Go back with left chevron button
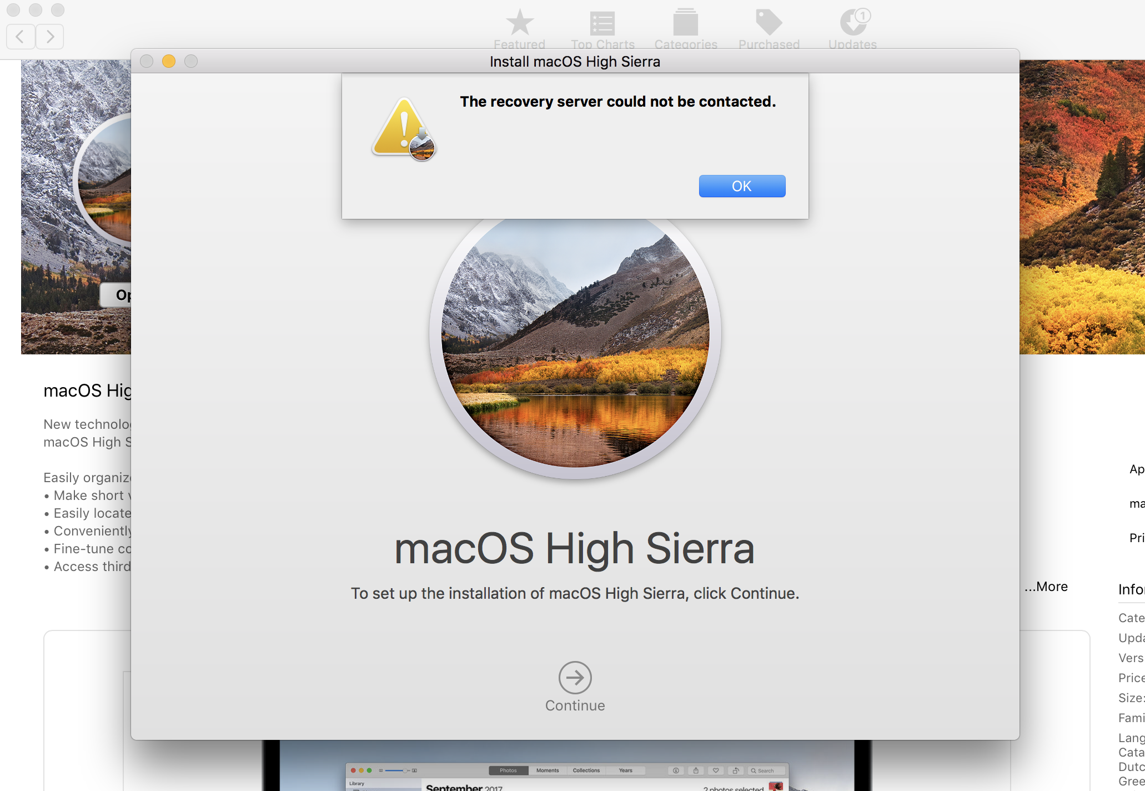Image resolution: width=1145 pixels, height=791 pixels. pos(21,37)
